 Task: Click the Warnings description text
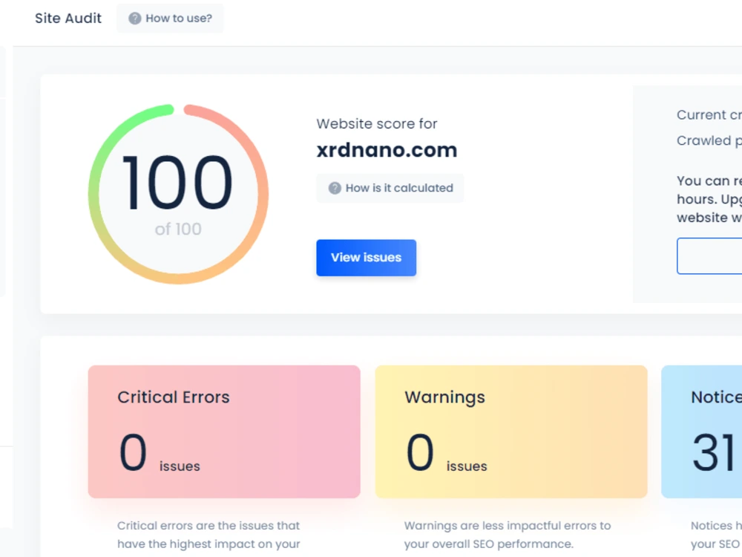pyautogui.click(x=508, y=535)
